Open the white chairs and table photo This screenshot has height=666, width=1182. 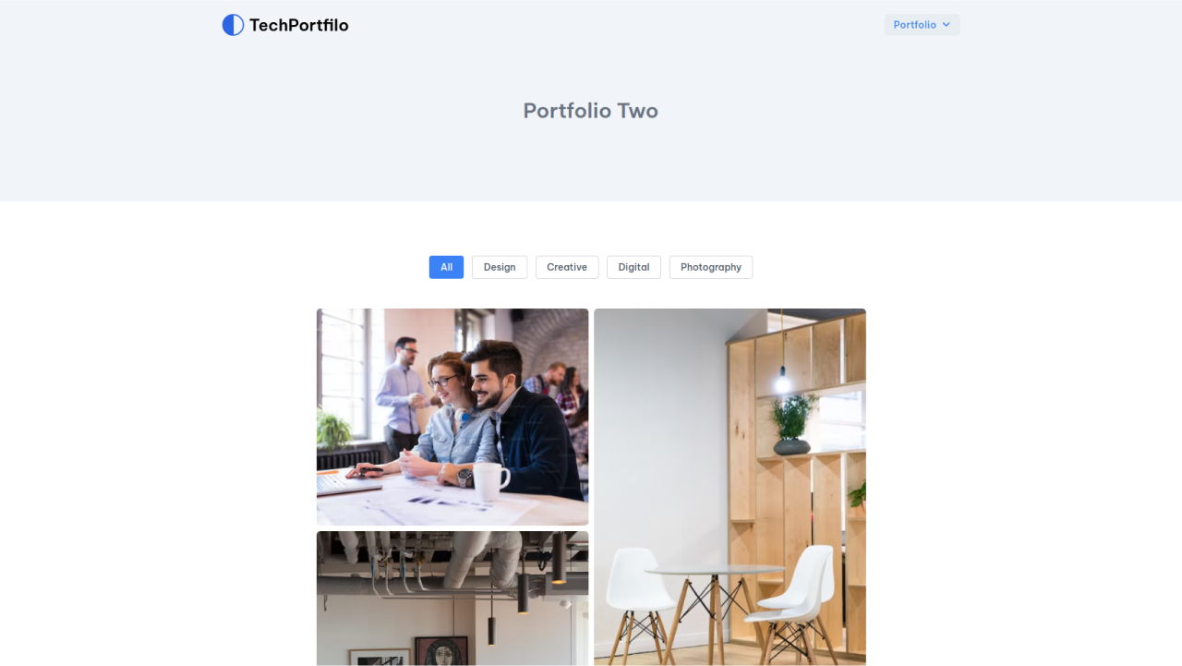(x=730, y=487)
